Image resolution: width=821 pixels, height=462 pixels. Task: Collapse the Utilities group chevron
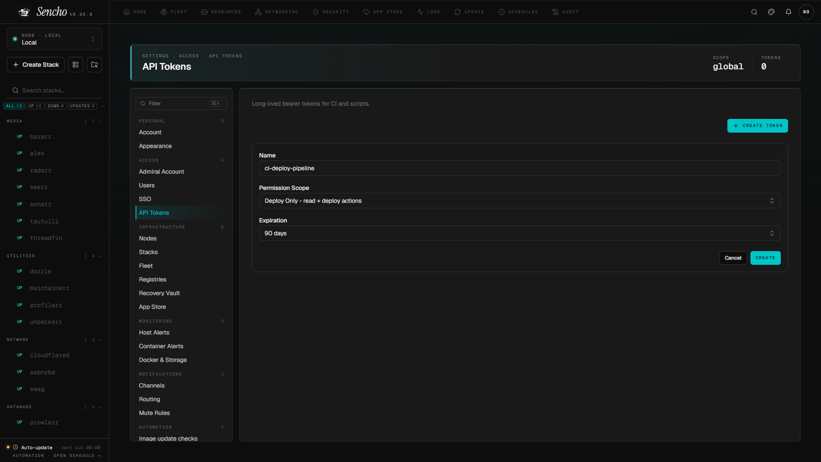[100, 256]
